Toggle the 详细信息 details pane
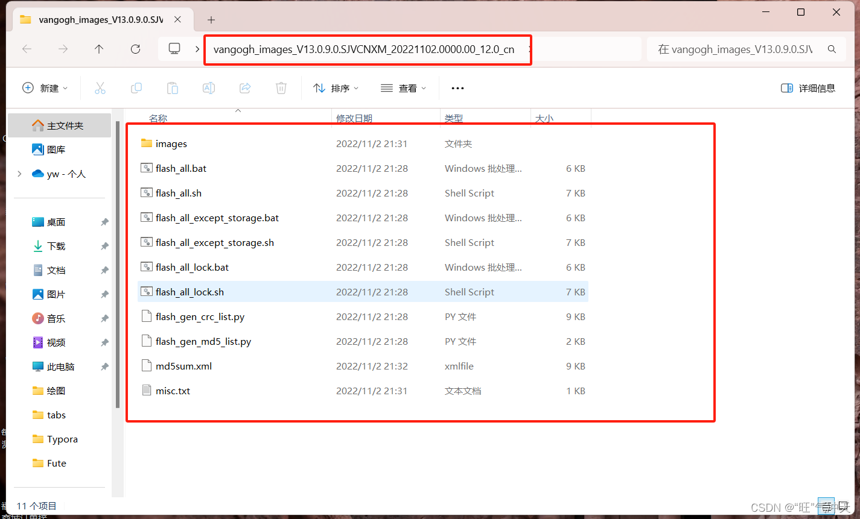This screenshot has height=519, width=860. pyautogui.click(x=808, y=88)
